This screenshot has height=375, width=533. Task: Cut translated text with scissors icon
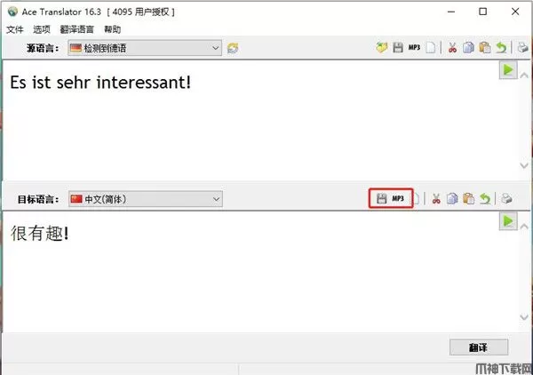436,198
